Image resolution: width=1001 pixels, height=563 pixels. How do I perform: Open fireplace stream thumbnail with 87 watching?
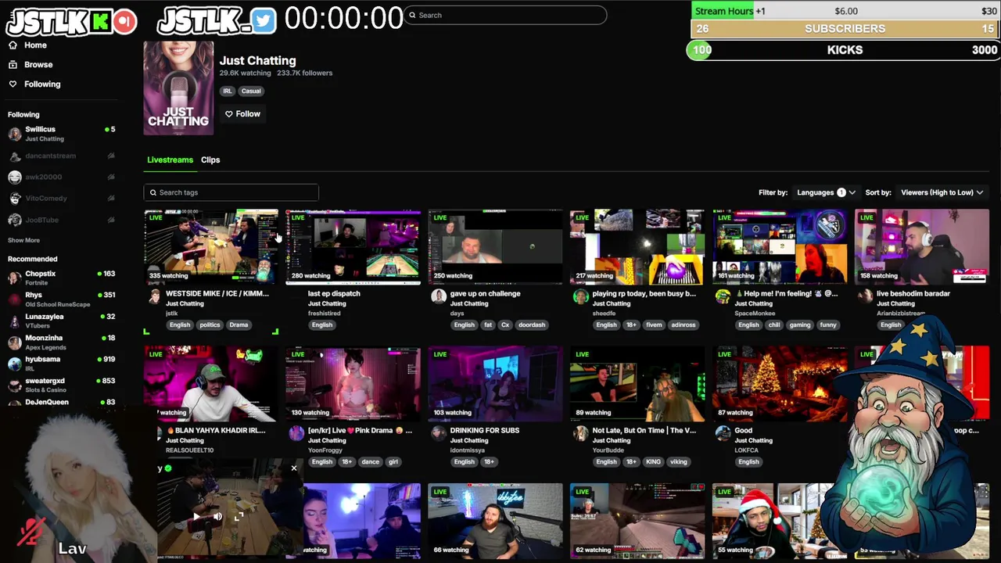coord(780,383)
